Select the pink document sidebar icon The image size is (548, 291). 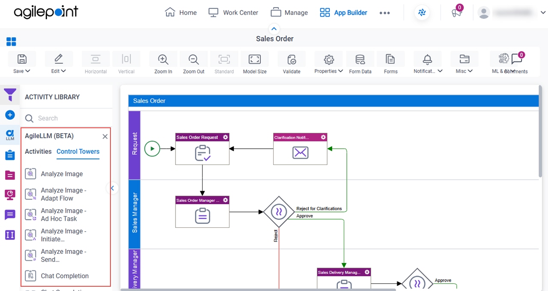[10, 175]
